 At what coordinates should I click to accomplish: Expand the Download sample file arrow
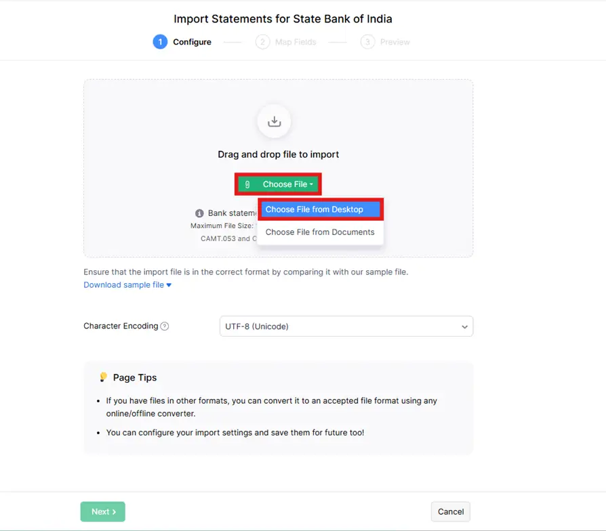pyautogui.click(x=169, y=285)
